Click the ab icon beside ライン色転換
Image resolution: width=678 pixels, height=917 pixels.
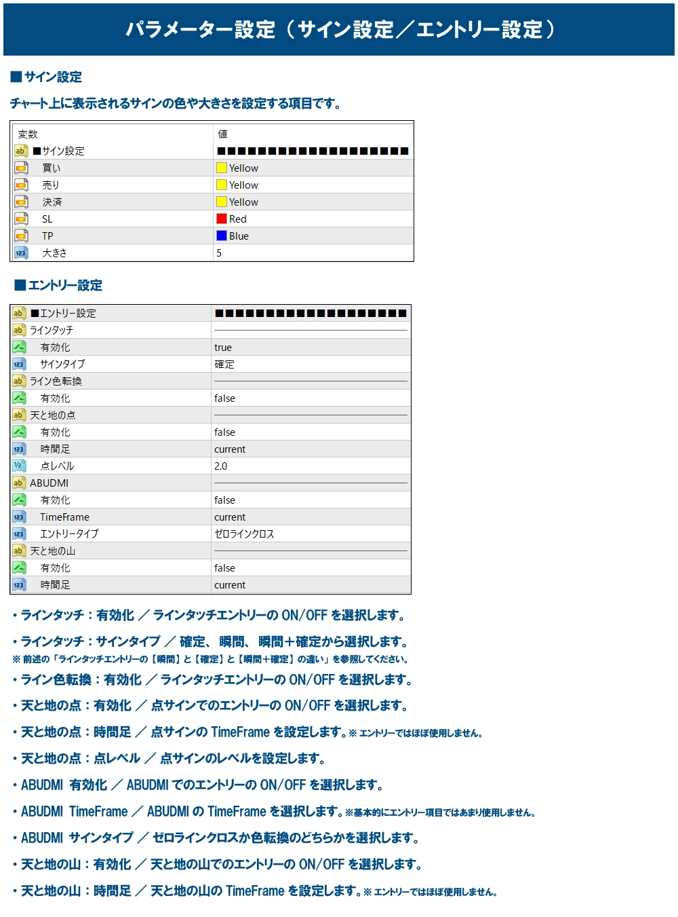[x=19, y=381]
